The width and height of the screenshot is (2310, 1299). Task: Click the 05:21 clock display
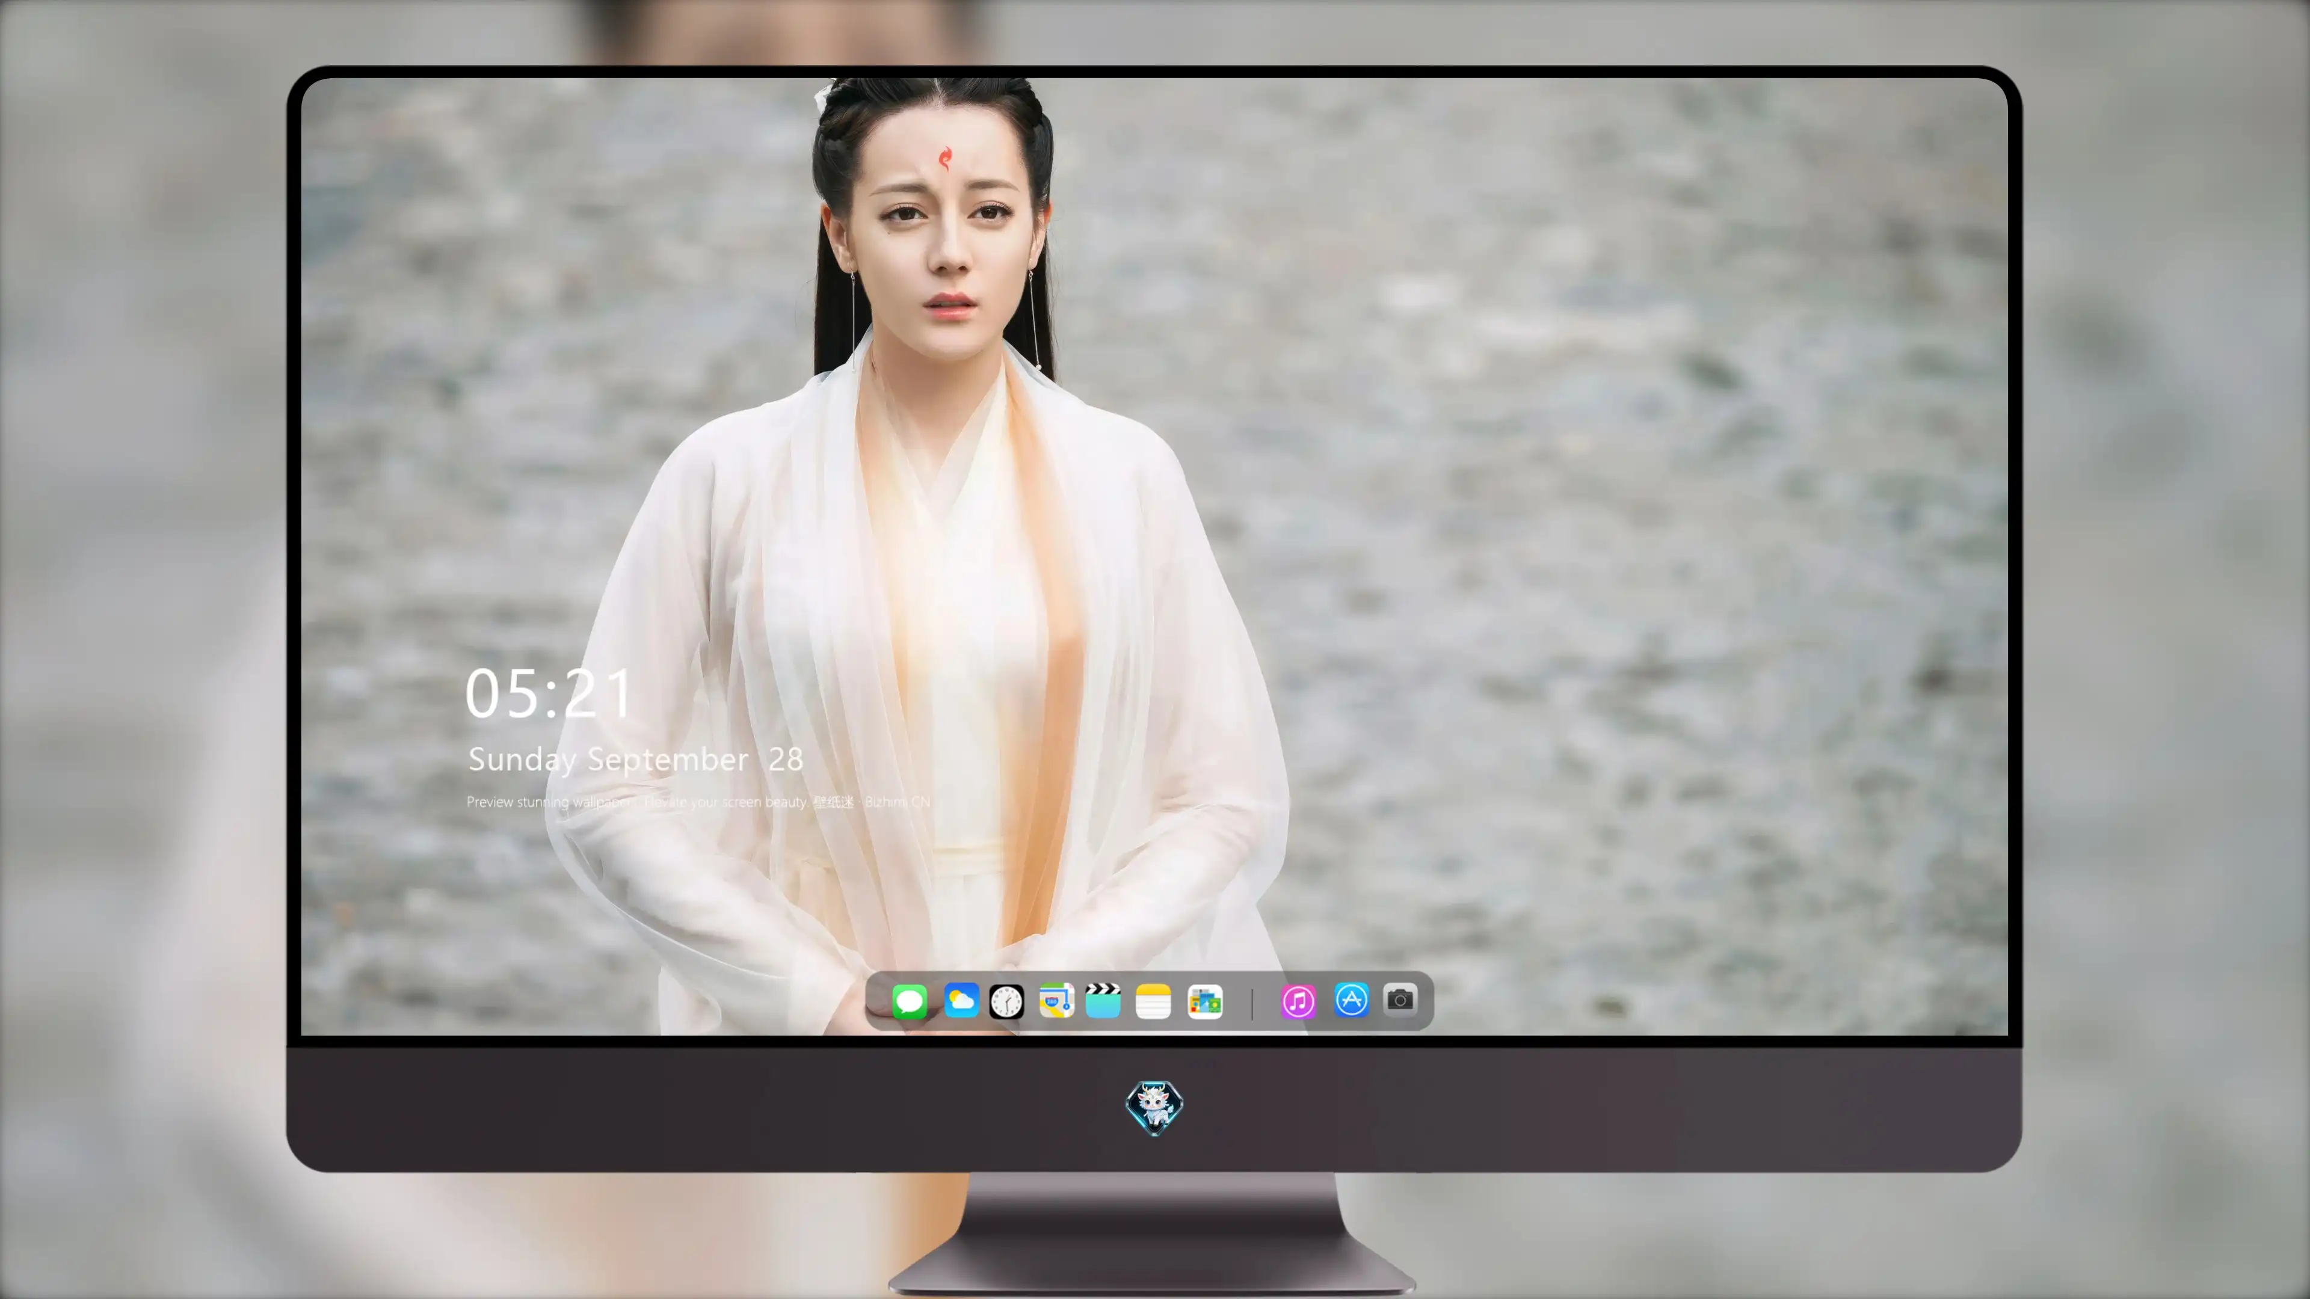click(549, 694)
